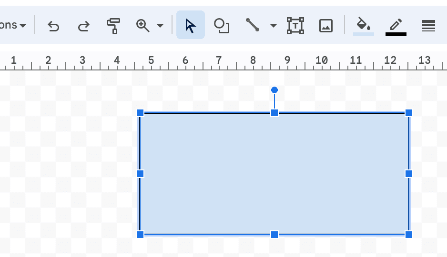Image resolution: width=447 pixels, height=257 pixels.
Task: Open the Border weight lines menu
Action: tap(428, 26)
